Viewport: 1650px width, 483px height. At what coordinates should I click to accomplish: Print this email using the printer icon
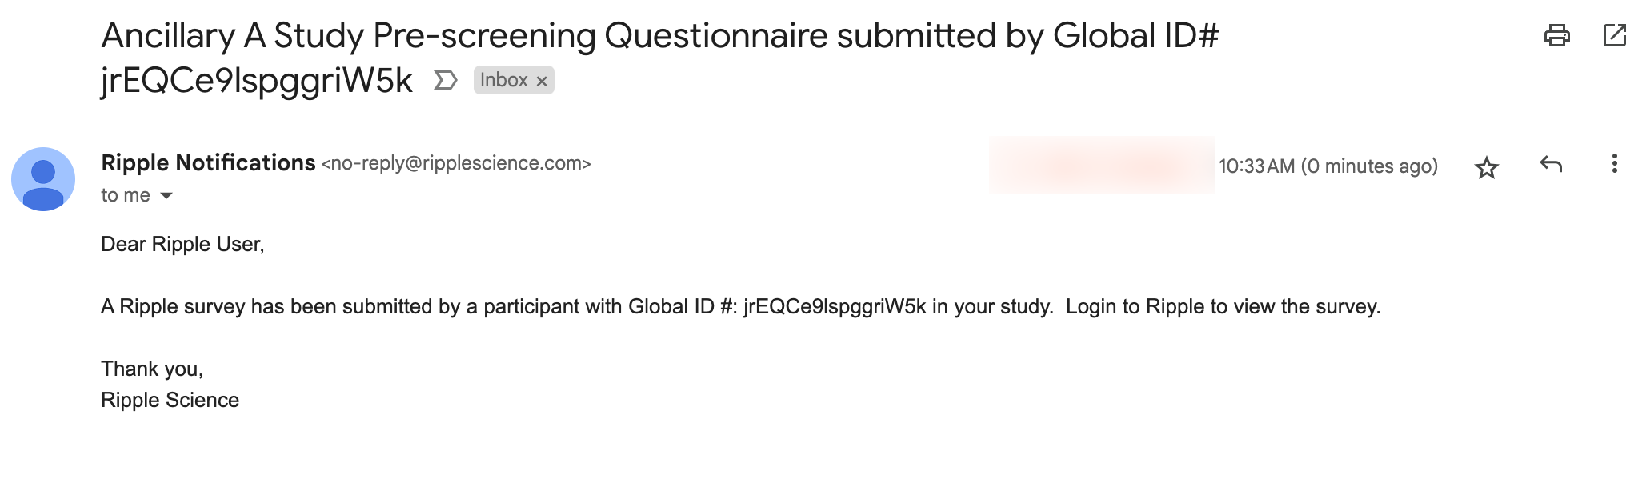[1556, 36]
